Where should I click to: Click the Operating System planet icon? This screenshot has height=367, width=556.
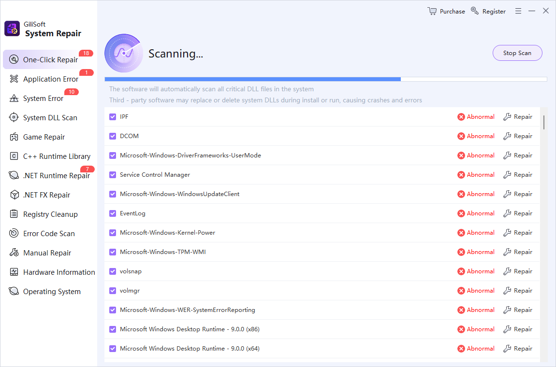(14, 291)
